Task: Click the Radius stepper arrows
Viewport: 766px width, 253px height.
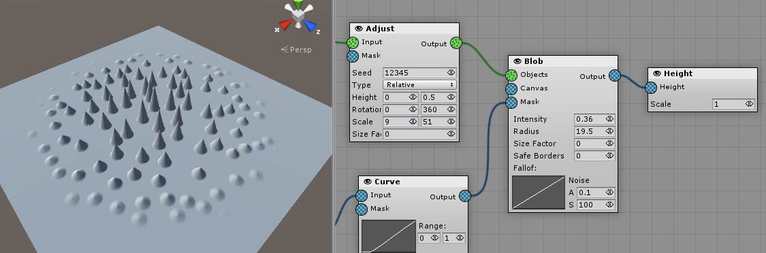Action: 609,131
